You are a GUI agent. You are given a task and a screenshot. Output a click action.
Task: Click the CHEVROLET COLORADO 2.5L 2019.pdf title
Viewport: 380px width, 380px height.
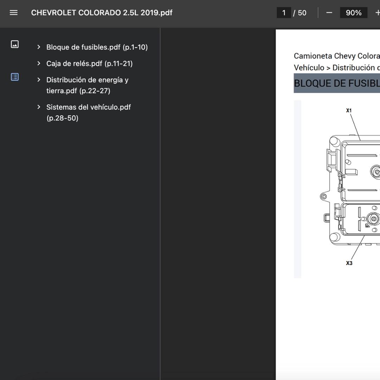[102, 13]
